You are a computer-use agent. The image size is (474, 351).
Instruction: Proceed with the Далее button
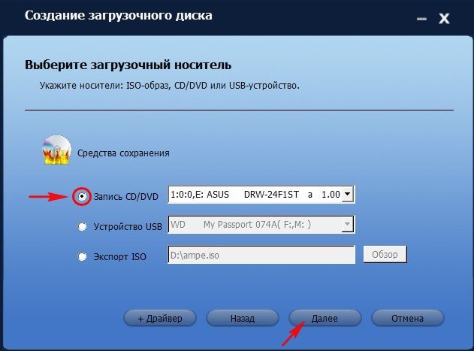tap(325, 318)
